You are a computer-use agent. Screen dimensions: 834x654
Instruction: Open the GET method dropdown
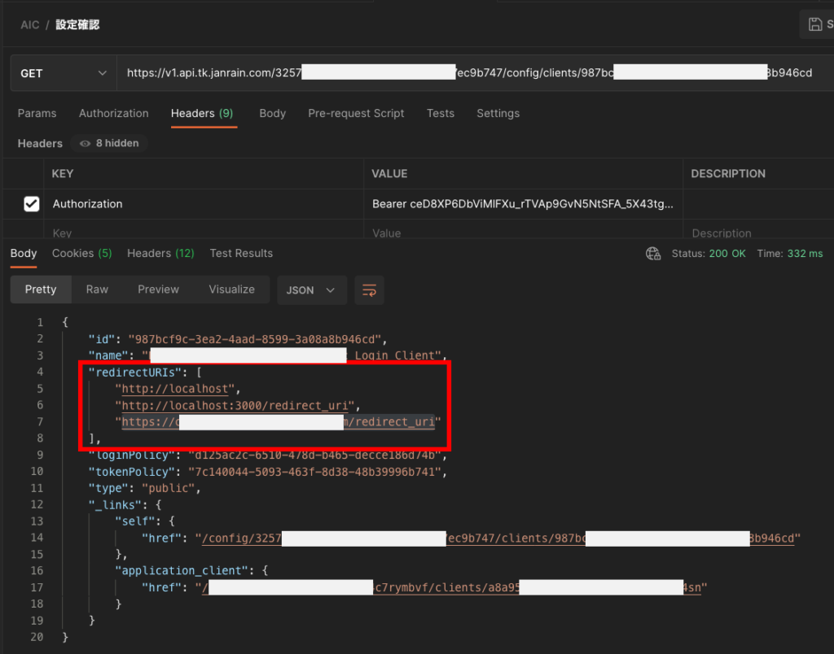click(64, 73)
